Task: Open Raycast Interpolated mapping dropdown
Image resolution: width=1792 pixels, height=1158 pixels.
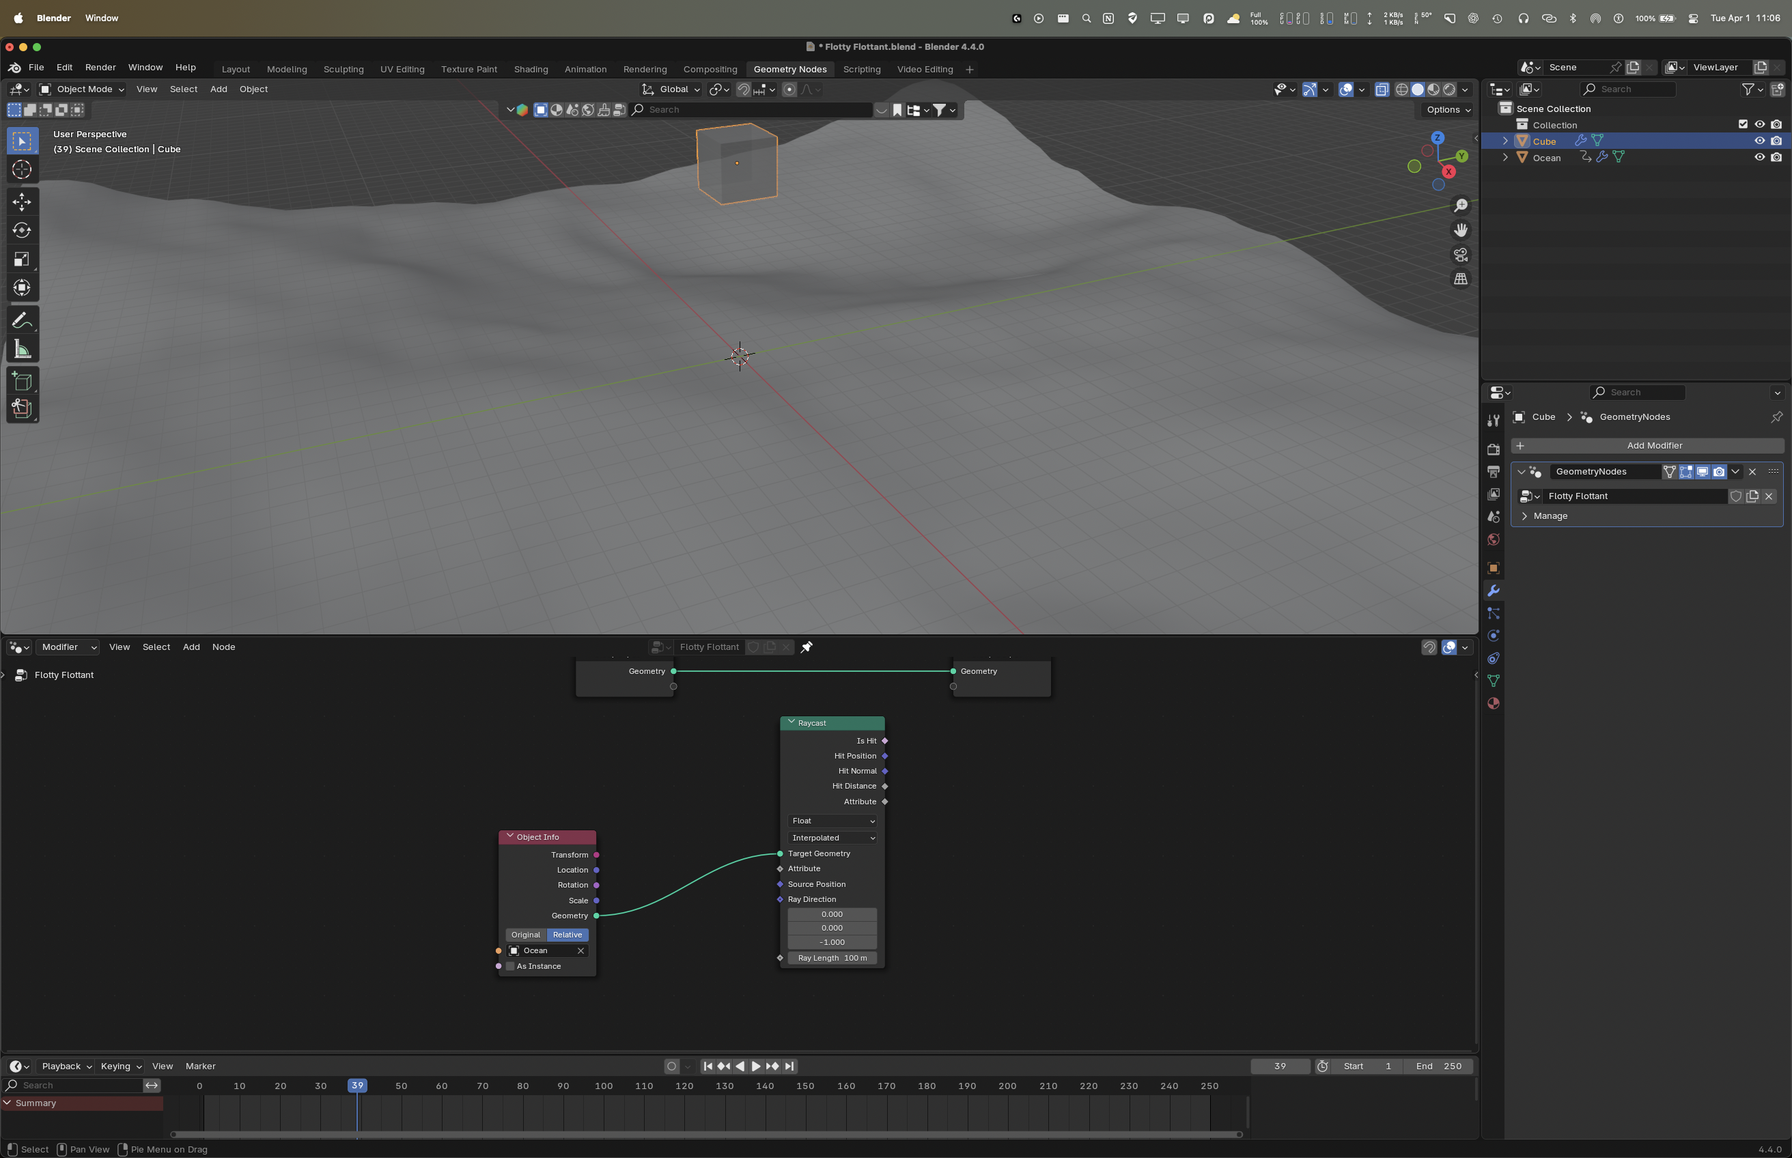Action: (x=832, y=838)
